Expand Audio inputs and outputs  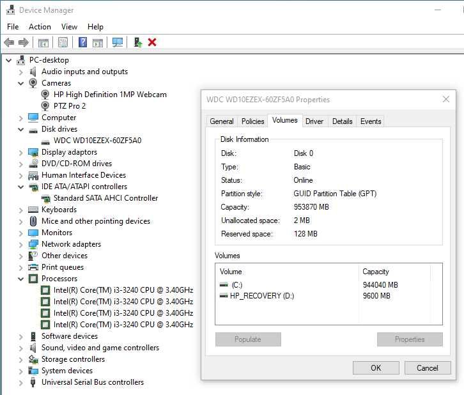[x=20, y=72]
